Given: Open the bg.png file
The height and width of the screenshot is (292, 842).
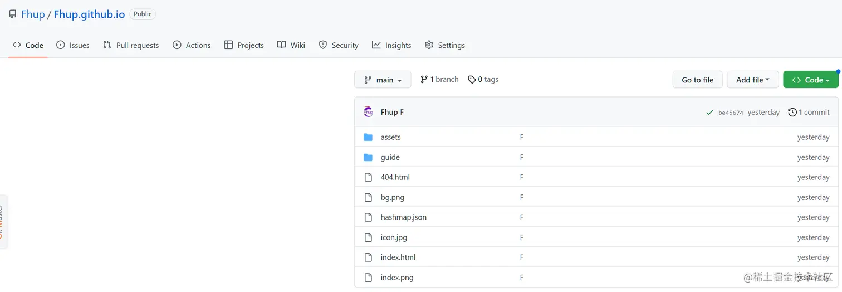Looking at the screenshot, I should click(x=393, y=197).
